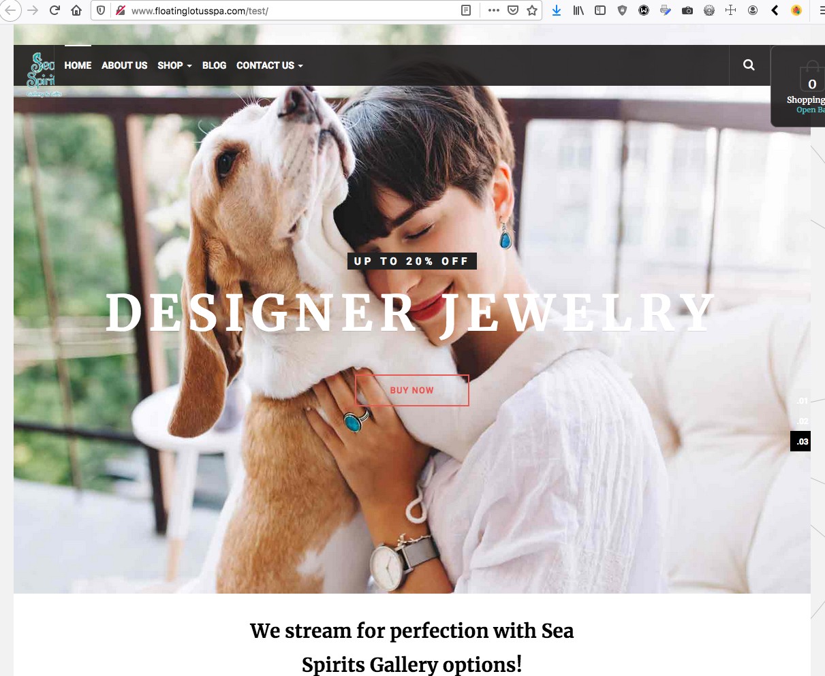Open the Library bookshelf icon

click(x=578, y=10)
